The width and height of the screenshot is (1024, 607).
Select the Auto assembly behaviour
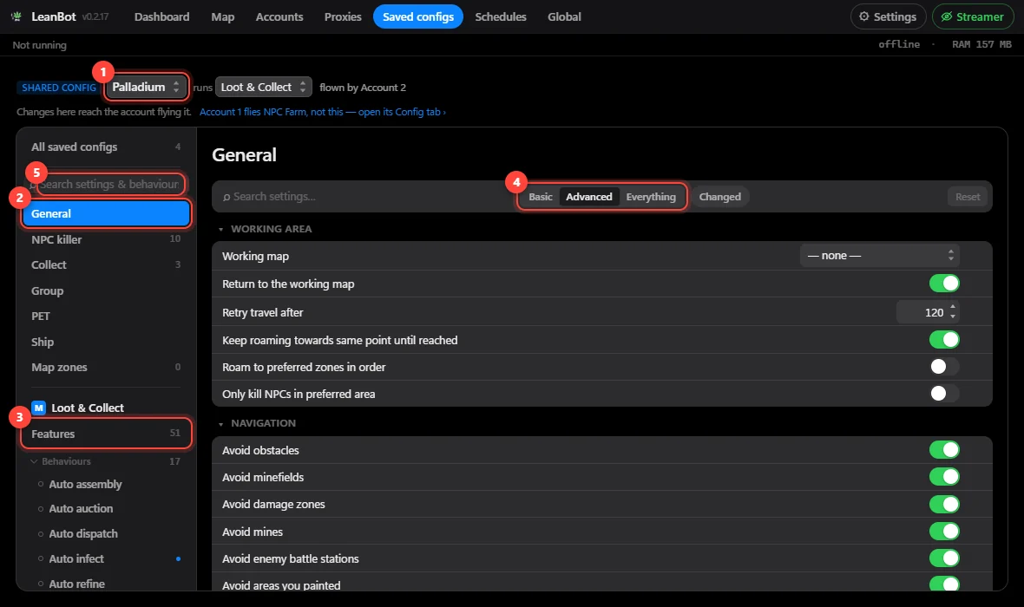coord(85,484)
